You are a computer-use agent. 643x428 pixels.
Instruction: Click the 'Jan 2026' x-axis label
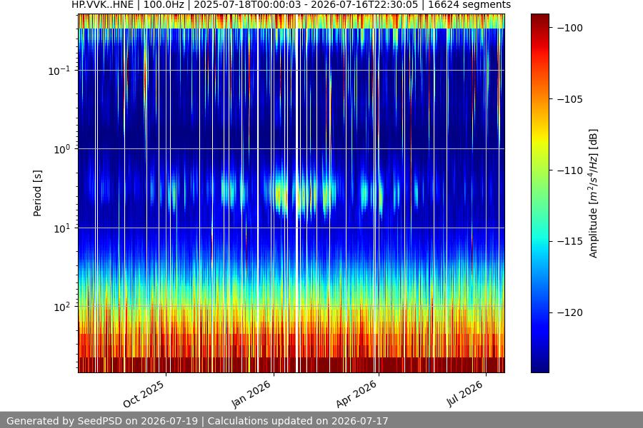tap(251, 394)
